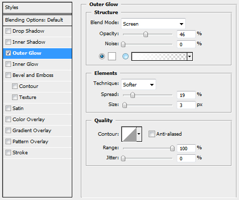The height and width of the screenshot is (200, 239).
Task: Click the Spread slider handle
Action: click(133, 95)
